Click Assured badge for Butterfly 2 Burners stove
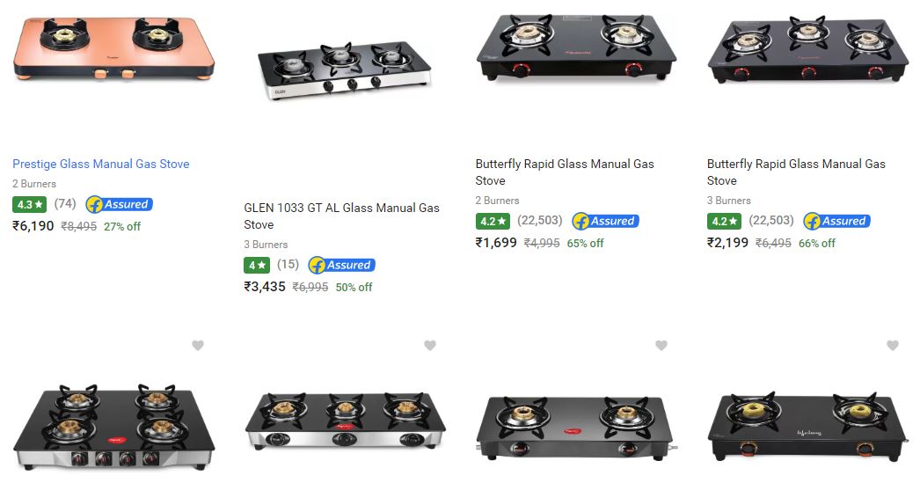This screenshot has height=483, width=920. [x=605, y=221]
